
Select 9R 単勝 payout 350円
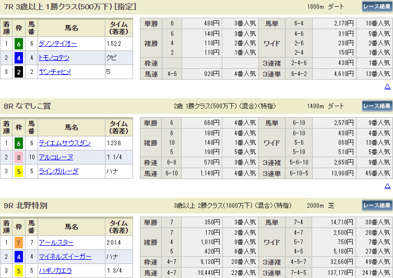click(x=212, y=222)
